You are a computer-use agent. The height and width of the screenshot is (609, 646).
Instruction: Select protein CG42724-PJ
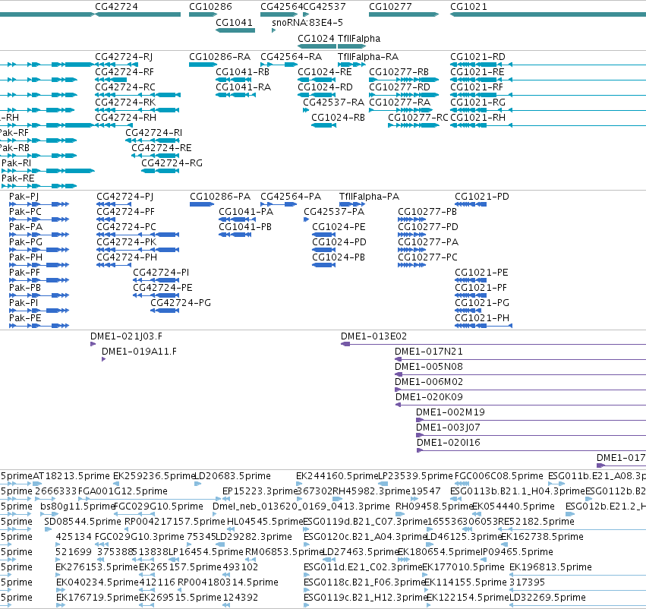(124, 197)
